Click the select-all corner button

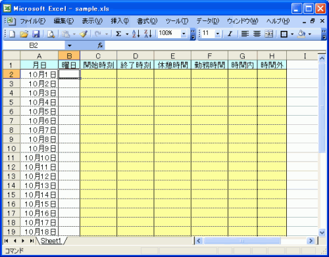(11, 56)
